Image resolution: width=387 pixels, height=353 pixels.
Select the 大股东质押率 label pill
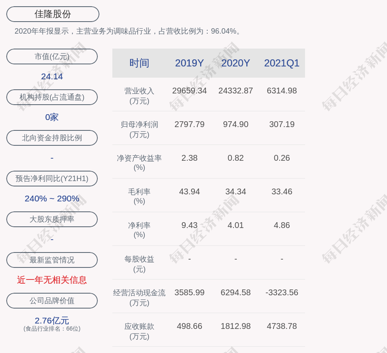coord(52,219)
